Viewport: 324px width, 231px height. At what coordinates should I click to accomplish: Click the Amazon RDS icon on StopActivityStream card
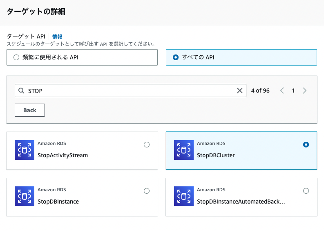pos(25,150)
